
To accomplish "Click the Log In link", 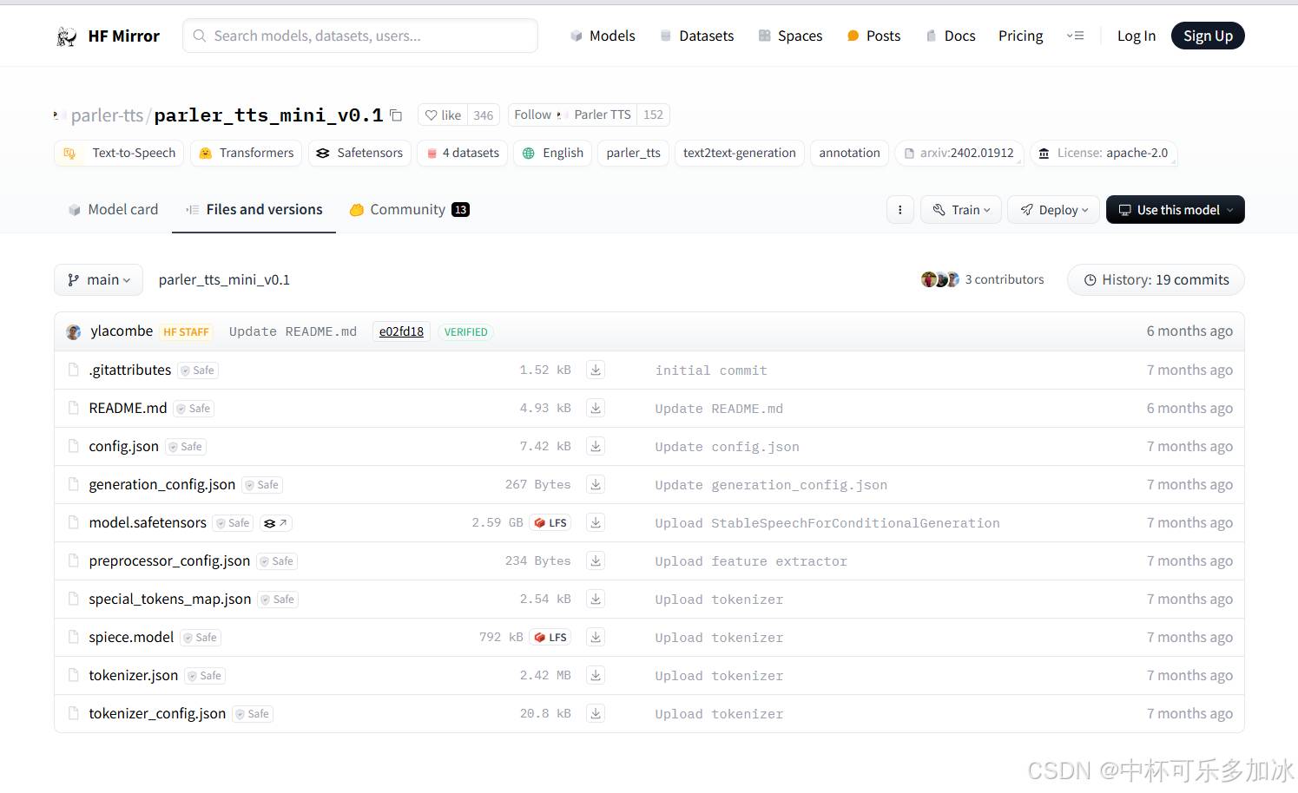I will (1137, 36).
